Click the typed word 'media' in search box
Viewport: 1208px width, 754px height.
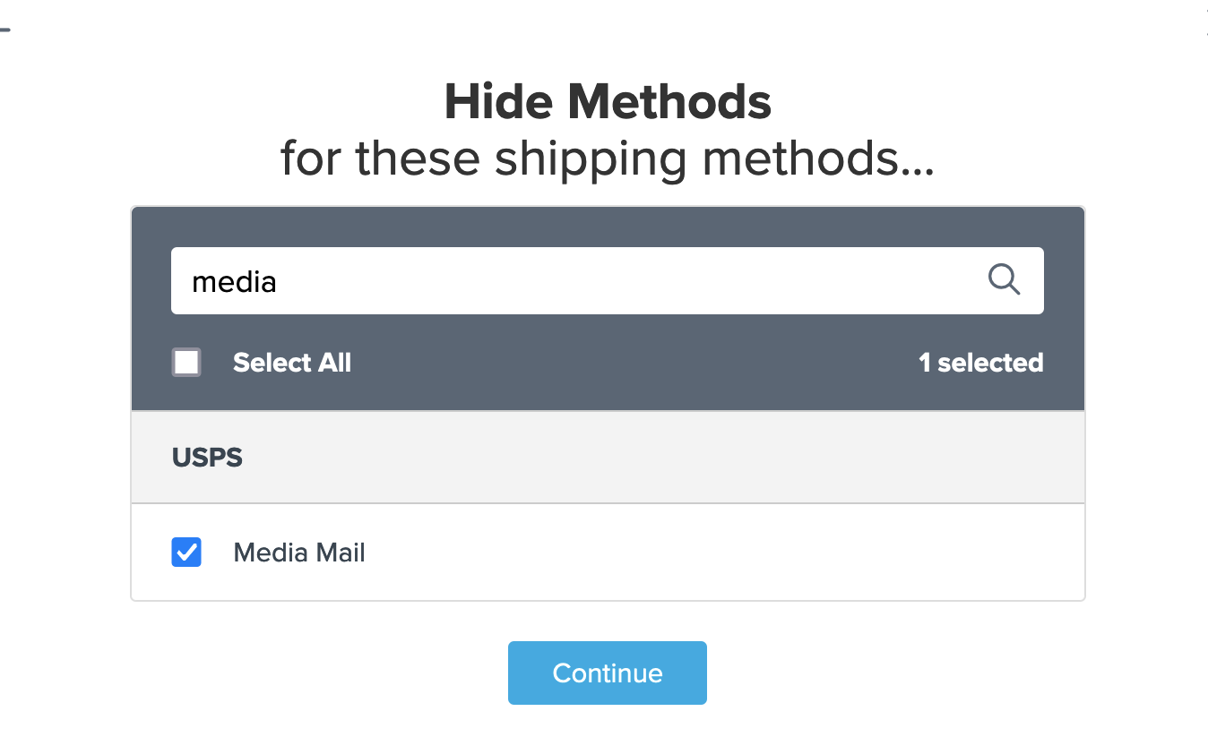234,282
